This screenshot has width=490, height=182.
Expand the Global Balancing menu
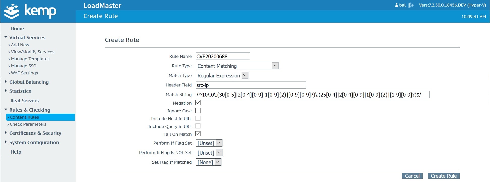(x=6, y=82)
